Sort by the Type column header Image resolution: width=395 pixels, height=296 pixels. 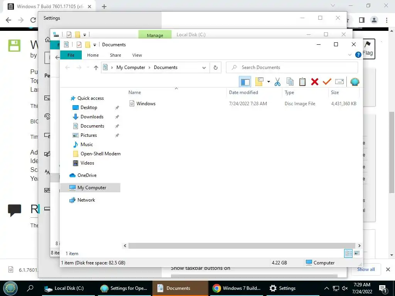point(289,92)
